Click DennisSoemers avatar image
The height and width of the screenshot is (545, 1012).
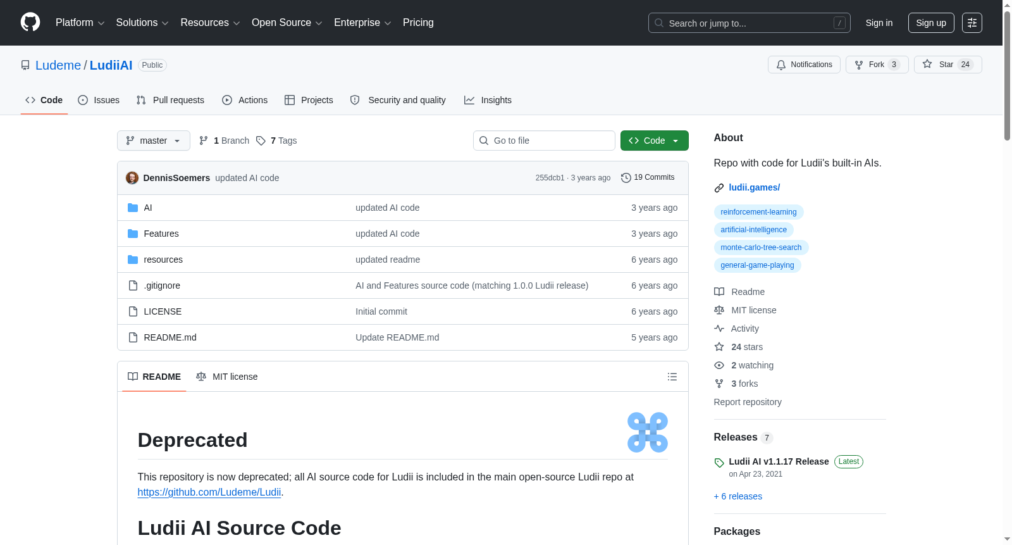132,178
